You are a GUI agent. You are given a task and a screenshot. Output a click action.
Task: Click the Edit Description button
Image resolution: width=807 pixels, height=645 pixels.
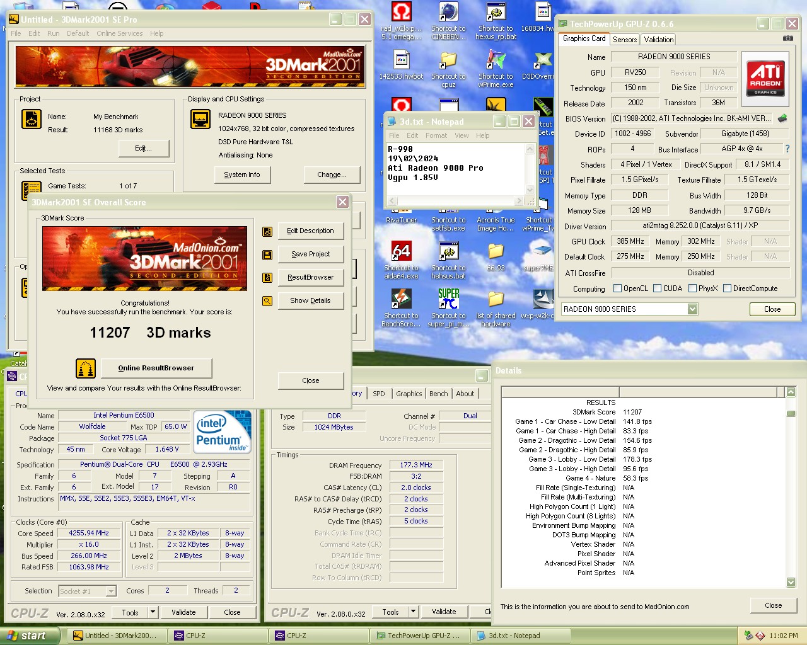(310, 231)
